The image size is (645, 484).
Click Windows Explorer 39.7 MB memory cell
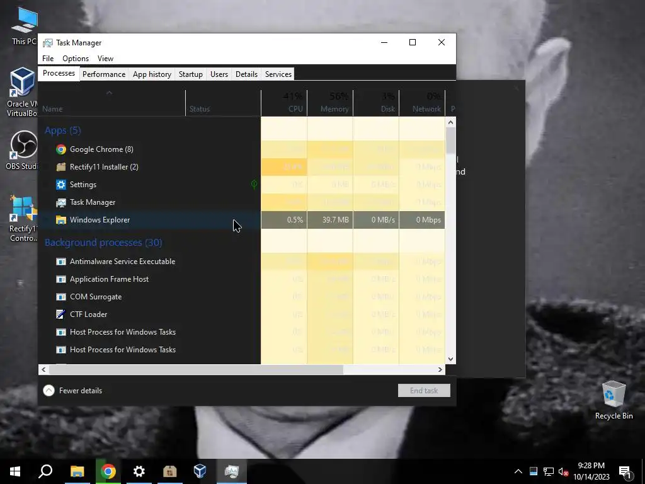point(330,220)
